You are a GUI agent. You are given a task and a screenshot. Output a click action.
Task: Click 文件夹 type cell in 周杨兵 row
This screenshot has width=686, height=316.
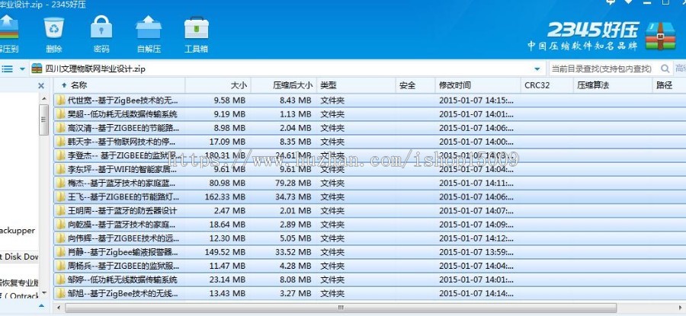(x=332, y=266)
